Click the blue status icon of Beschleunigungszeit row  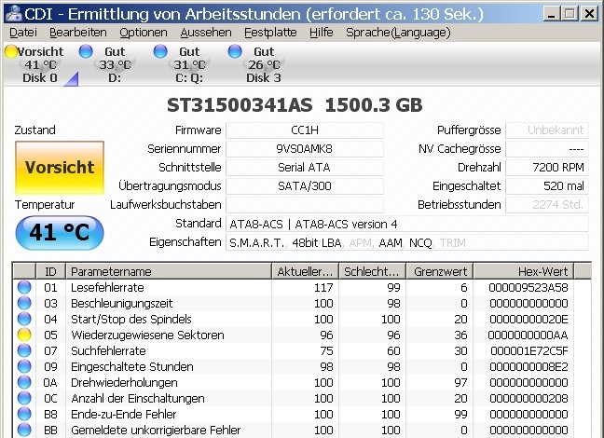click(x=24, y=303)
